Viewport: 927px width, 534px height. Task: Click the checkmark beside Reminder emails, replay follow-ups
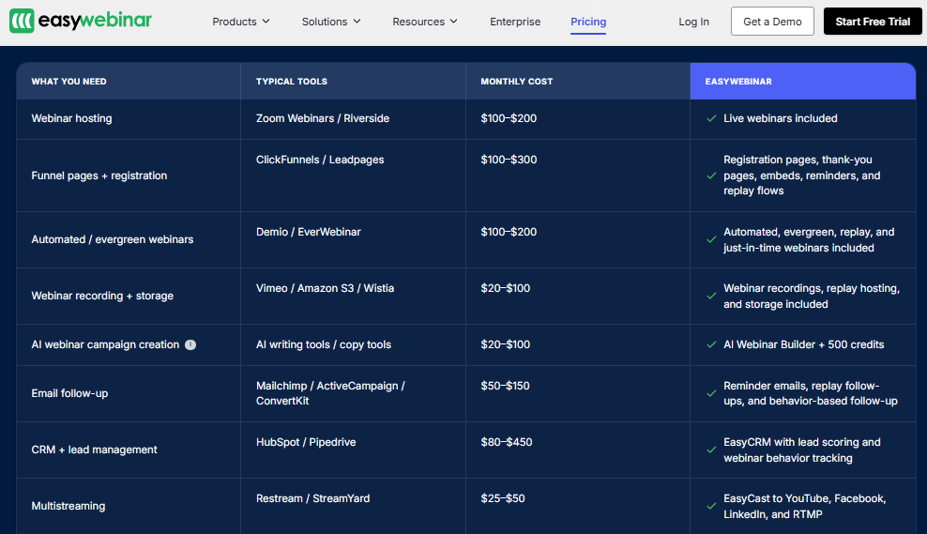(711, 393)
